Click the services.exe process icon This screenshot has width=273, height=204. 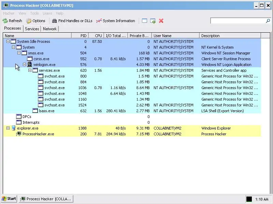tap(35, 70)
